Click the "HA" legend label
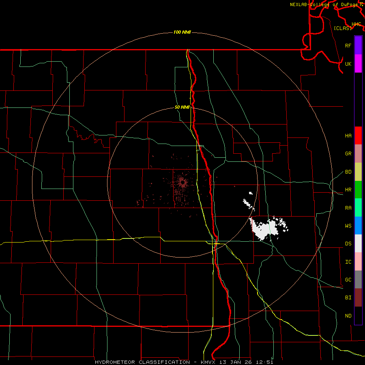The image size is (365, 365). 348,135
